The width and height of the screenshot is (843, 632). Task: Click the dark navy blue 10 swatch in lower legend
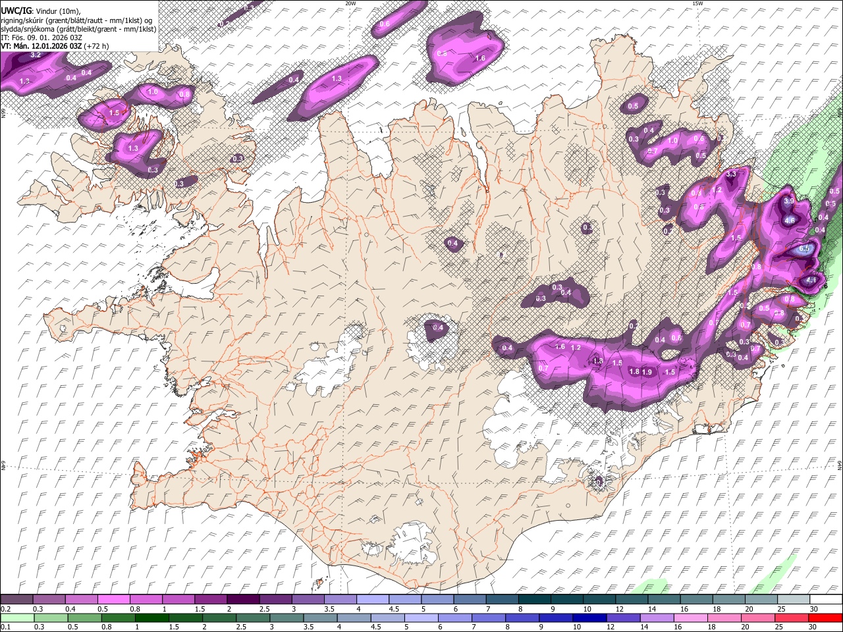pos(589,618)
